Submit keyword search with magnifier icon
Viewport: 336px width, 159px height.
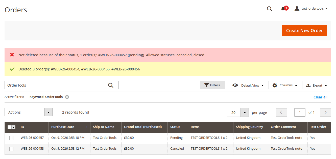(x=111, y=85)
